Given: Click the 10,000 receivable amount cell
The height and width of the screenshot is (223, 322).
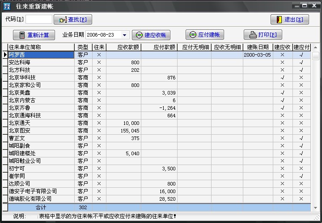Looking at the screenshot, I should tap(123, 123).
